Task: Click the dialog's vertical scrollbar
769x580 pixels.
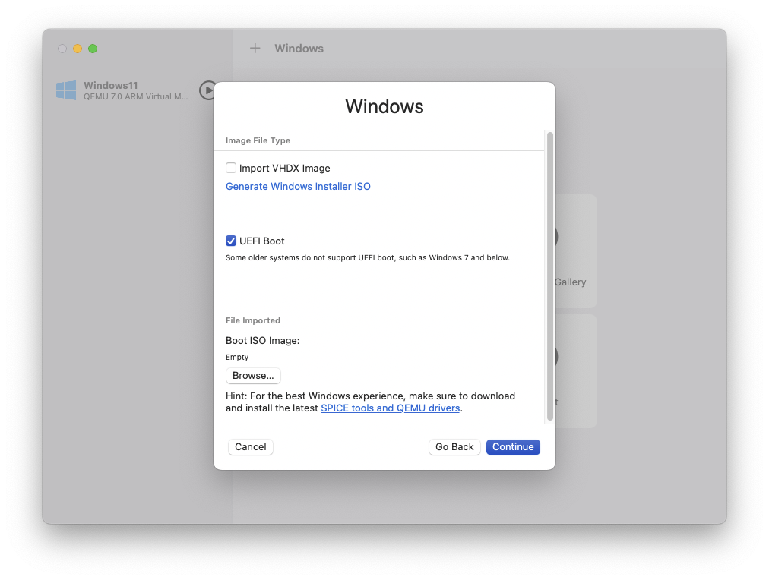Action: pos(550,276)
